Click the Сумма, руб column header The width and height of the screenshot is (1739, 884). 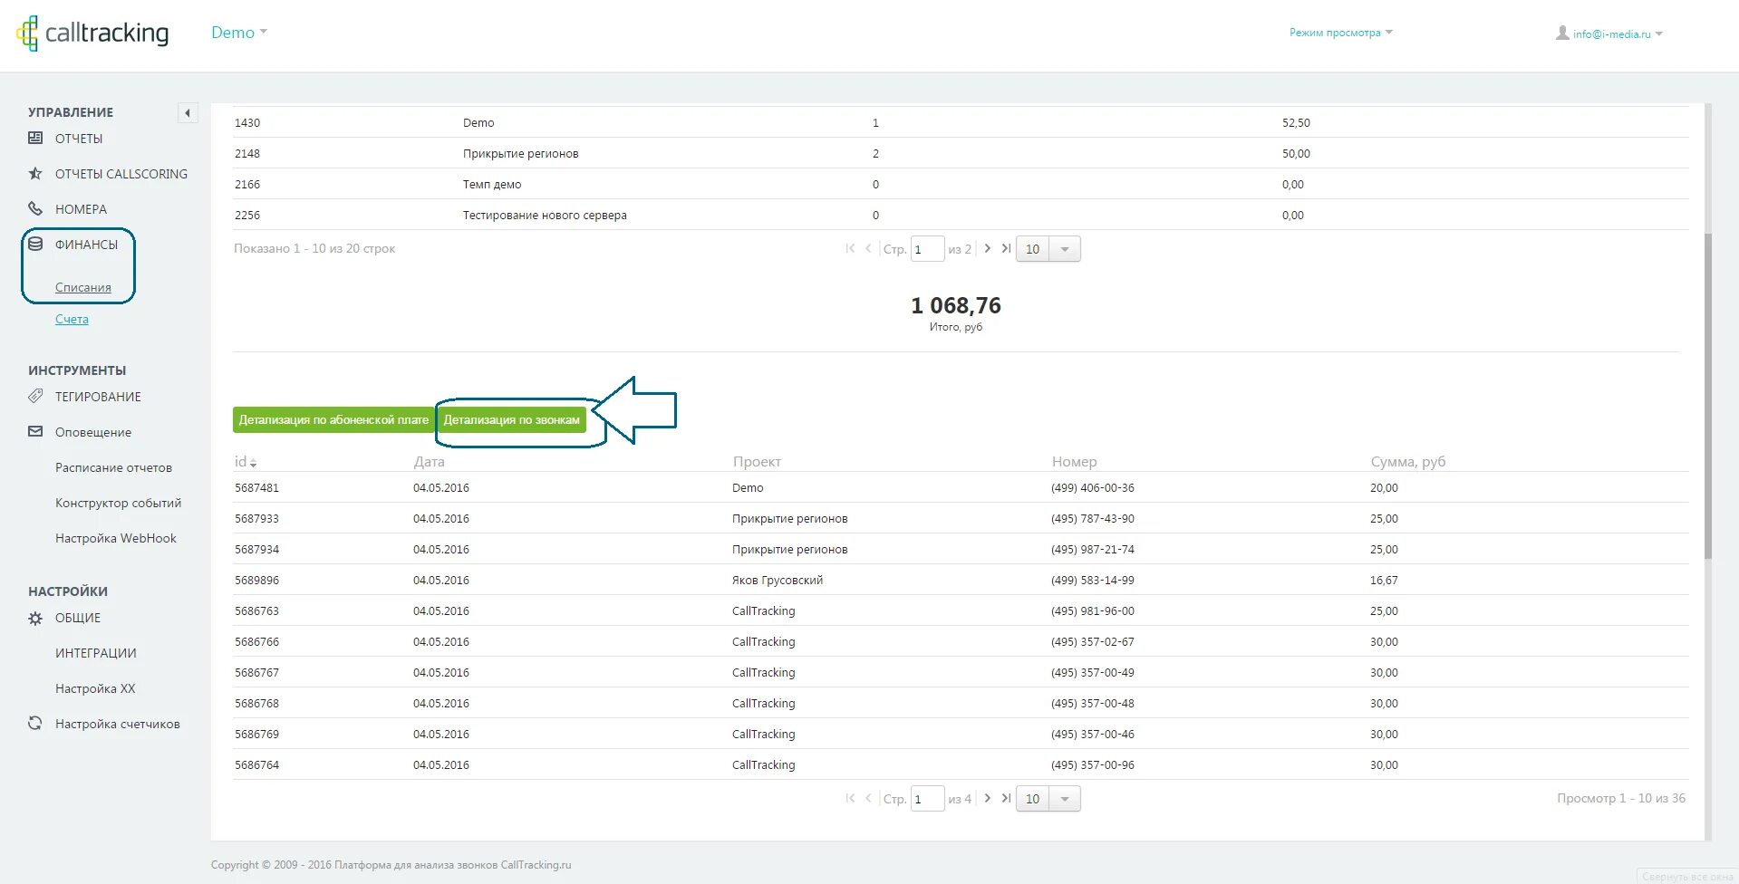1407,462
